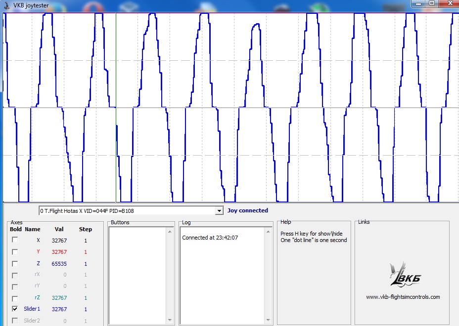Minimize the VKB joytester window
Screen dimensions: 459x326
[419, 3]
